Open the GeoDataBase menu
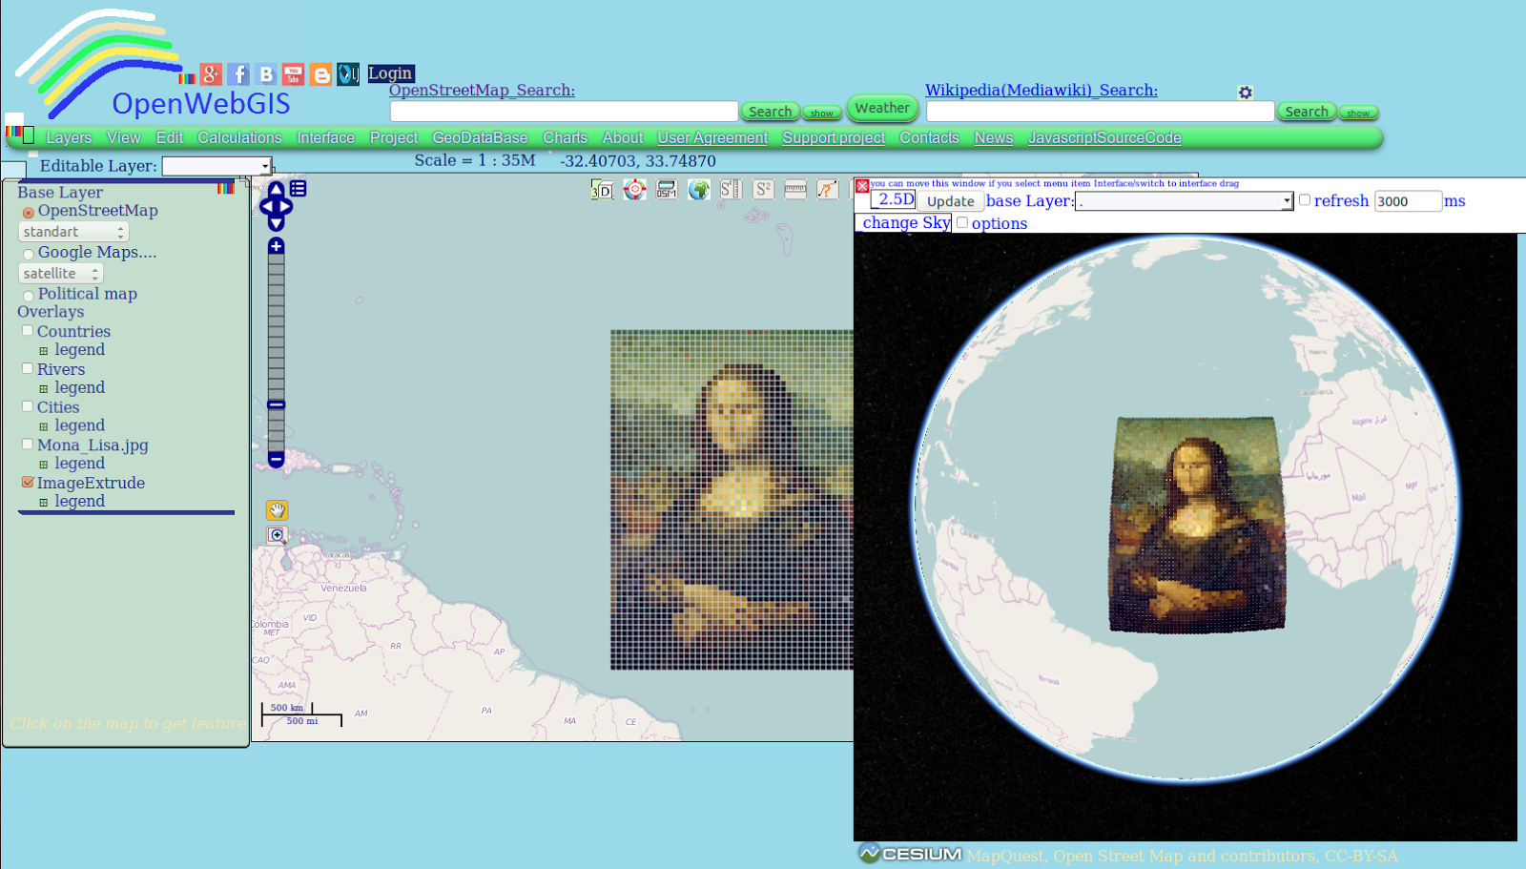1526x869 pixels. 480,138
